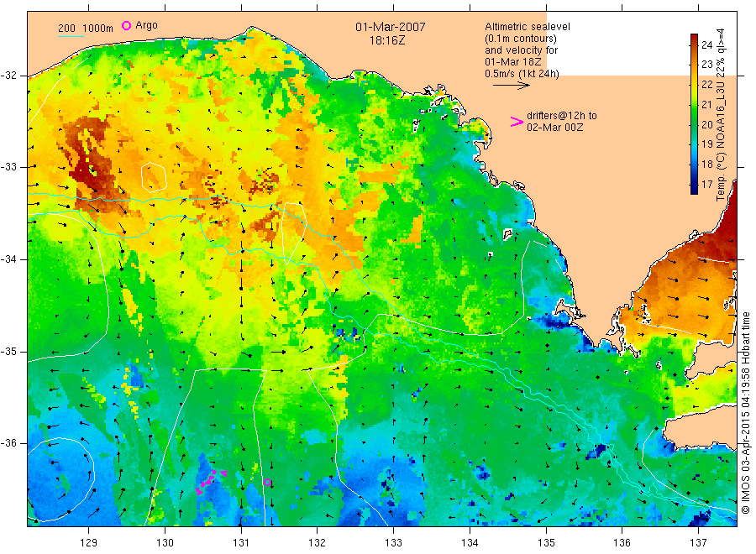The image size is (756, 554).
Task: Click latitude axis label -36
Action: (8, 442)
